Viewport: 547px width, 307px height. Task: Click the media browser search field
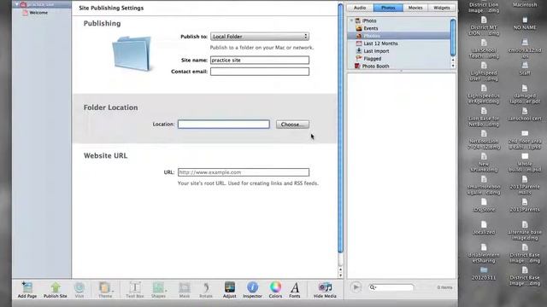coord(391,287)
